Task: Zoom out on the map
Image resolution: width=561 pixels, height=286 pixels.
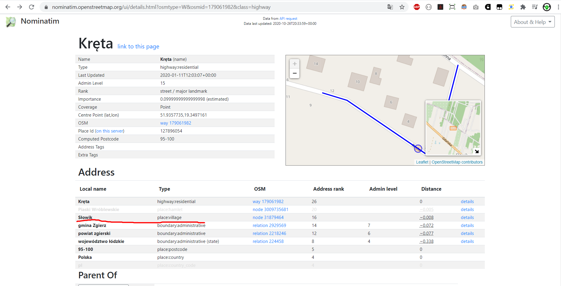Action: (295, 73)
